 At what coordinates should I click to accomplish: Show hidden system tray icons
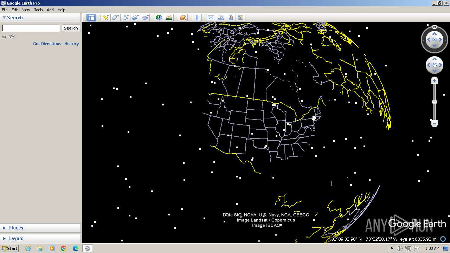pos(392,248)
